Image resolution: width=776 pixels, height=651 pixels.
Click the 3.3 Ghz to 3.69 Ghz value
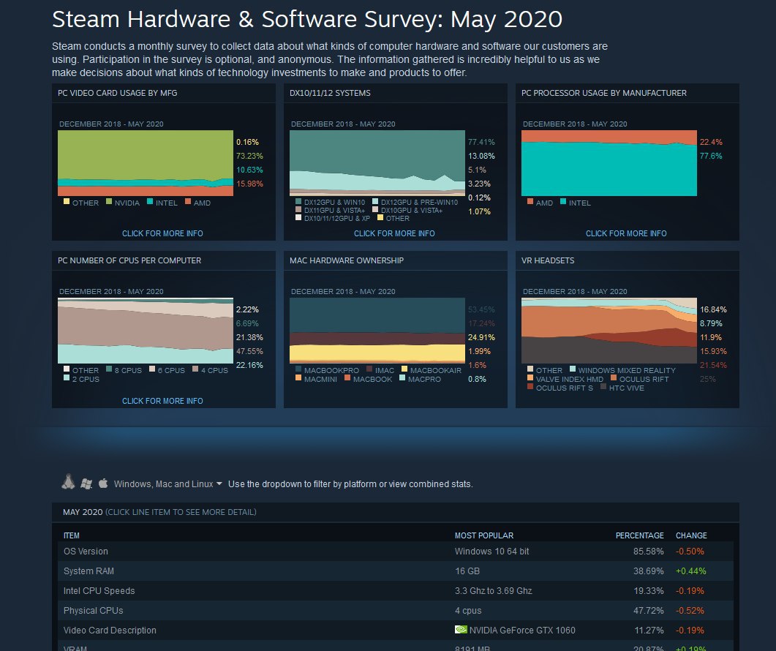(x=494, y=590)
